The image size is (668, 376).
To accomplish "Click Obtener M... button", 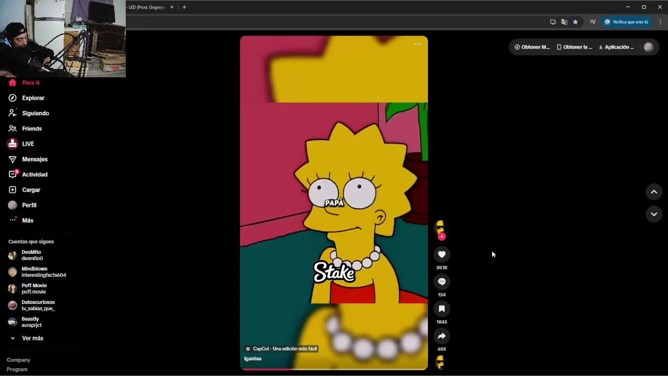I will [x=532, y=47].
